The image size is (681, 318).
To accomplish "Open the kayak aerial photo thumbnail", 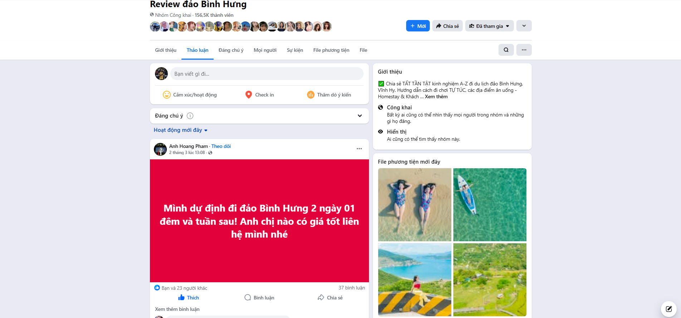I will (490, 205).
